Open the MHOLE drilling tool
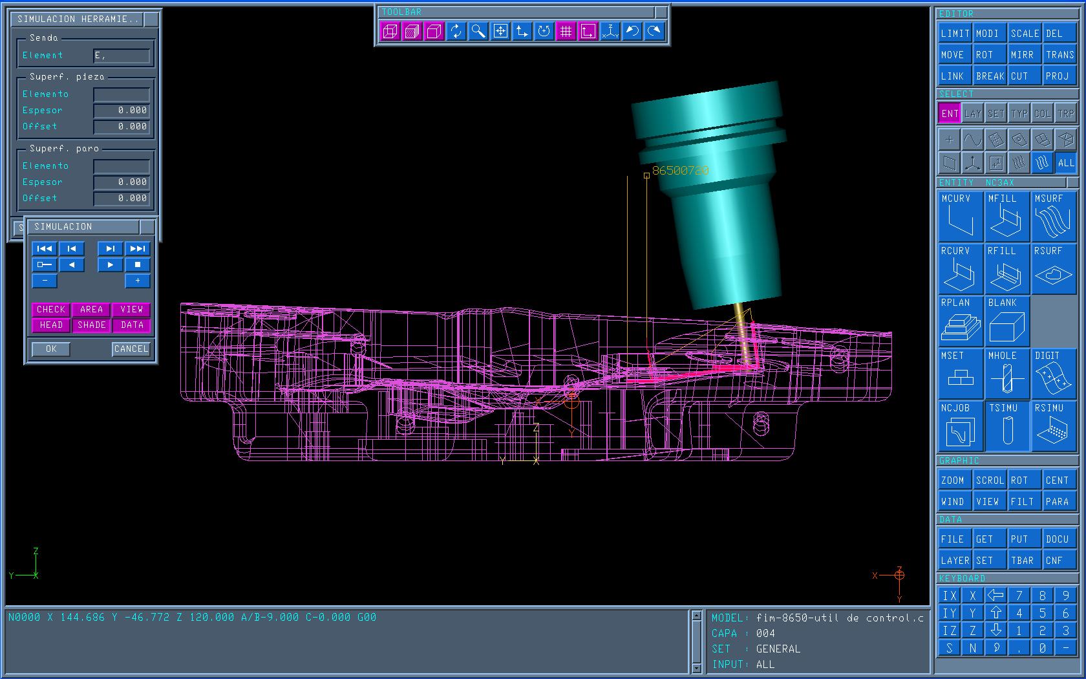Viewport: 1086px width, 679px height. coord(1007,374)
